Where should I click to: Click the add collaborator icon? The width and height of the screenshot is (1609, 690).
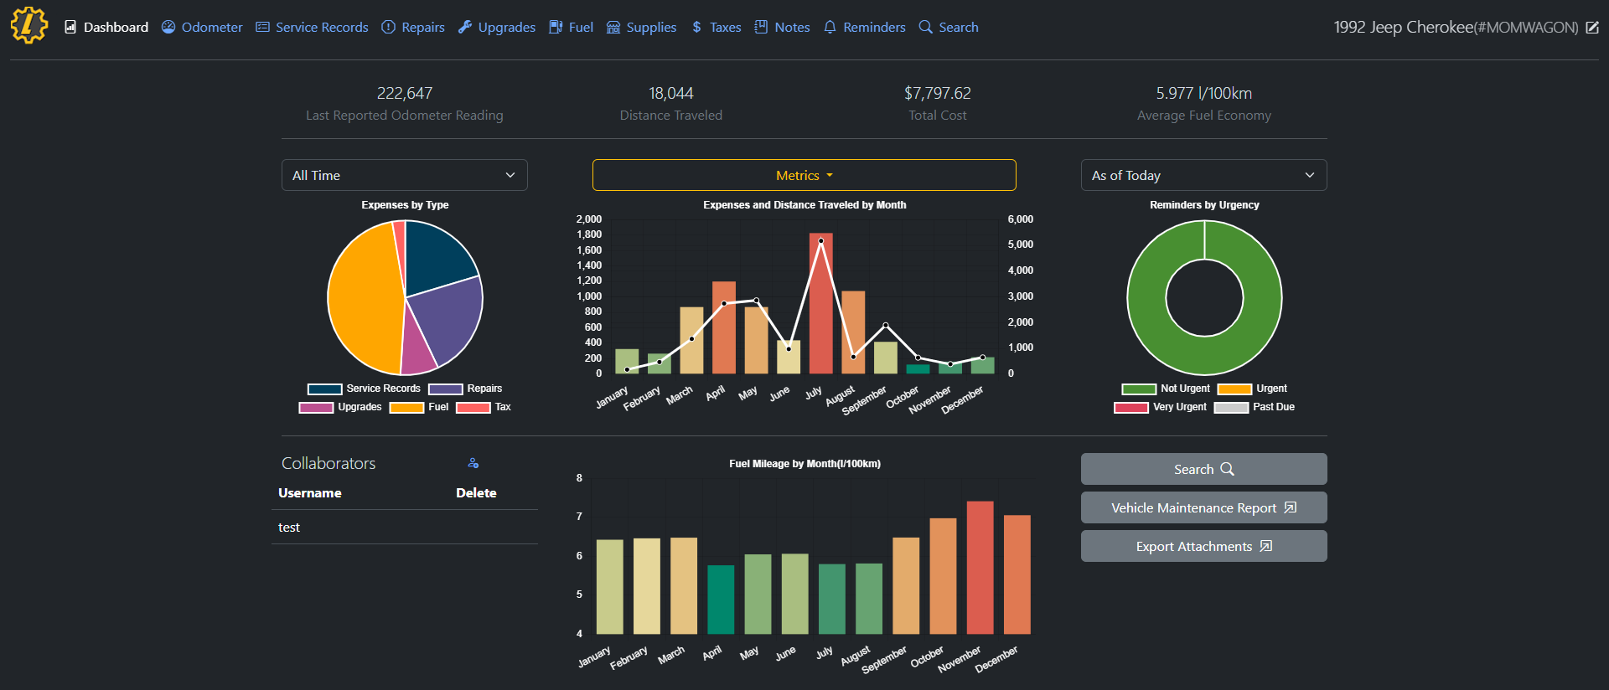(x=473, y=463)
